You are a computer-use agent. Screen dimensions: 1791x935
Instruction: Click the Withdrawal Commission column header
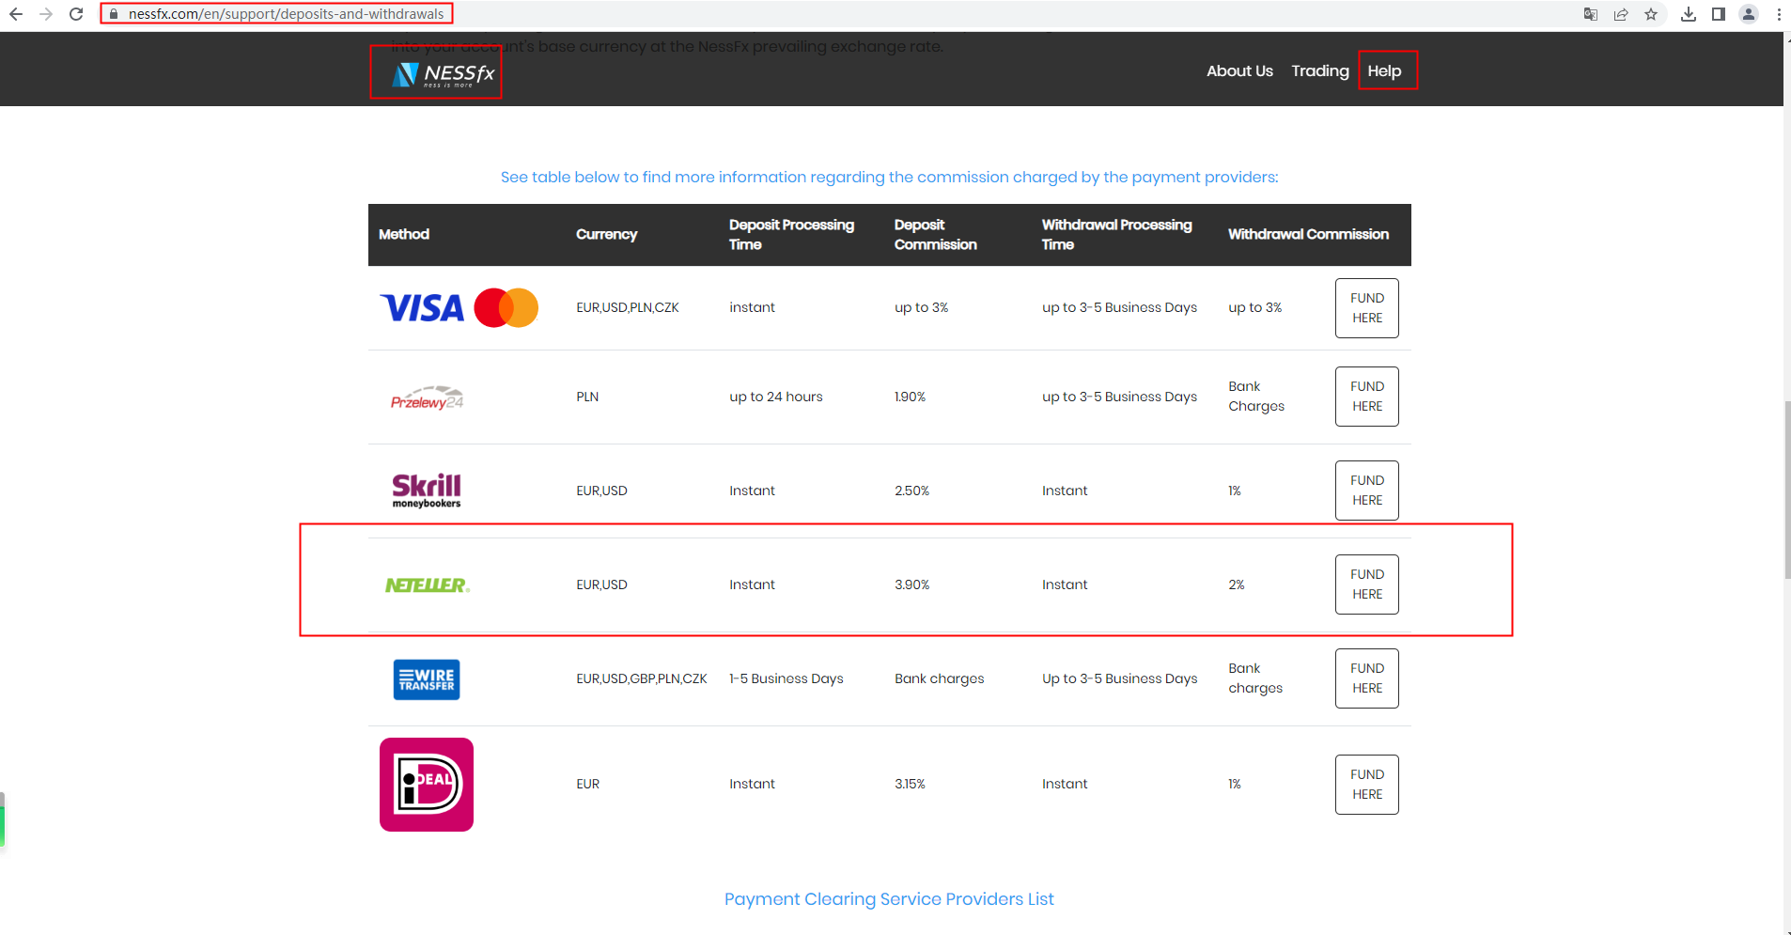point(1308,234)
